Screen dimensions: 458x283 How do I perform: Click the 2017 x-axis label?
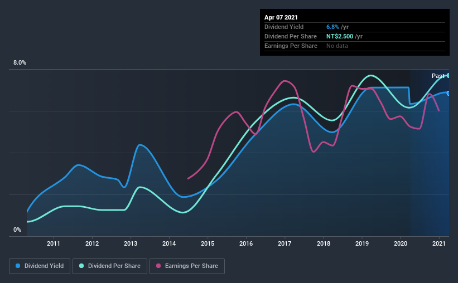[x=285, y=243]
